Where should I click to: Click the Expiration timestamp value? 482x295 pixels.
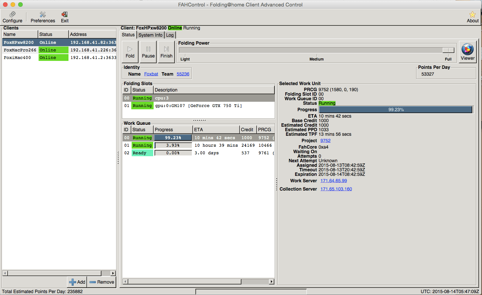point(342,174)
